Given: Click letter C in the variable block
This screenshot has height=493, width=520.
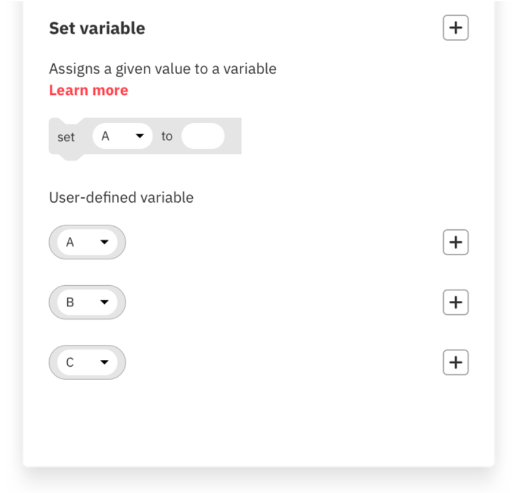Looking at the screenshot, I should (70, 362).
